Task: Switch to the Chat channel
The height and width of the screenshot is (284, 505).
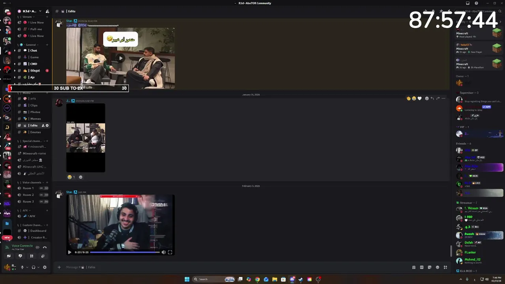Action: pos(32,50)
